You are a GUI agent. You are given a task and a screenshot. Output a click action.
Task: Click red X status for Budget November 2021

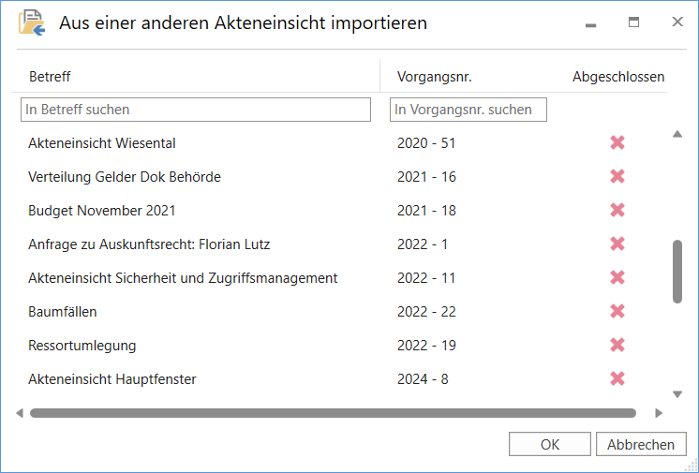pyautogui.click(x=617, y=211)
